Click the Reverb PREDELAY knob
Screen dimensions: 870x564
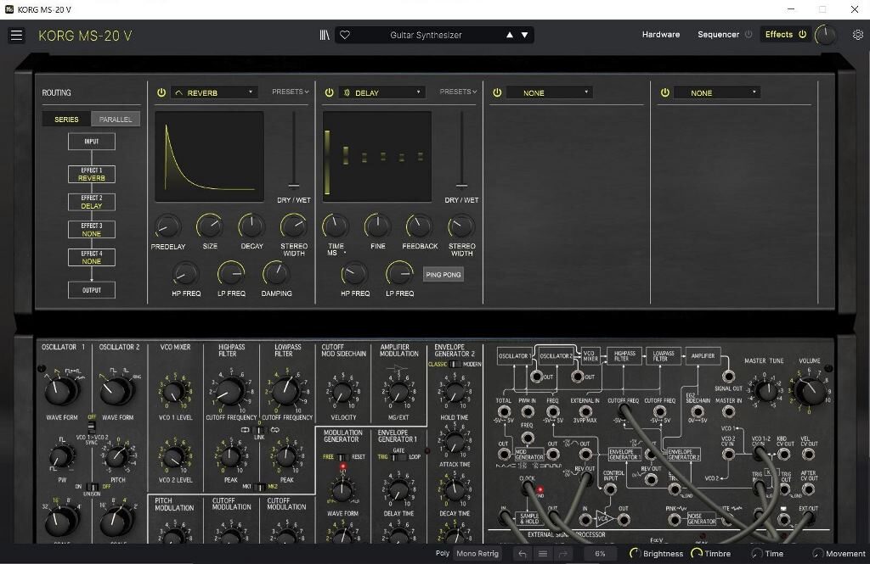coord(167,226)
